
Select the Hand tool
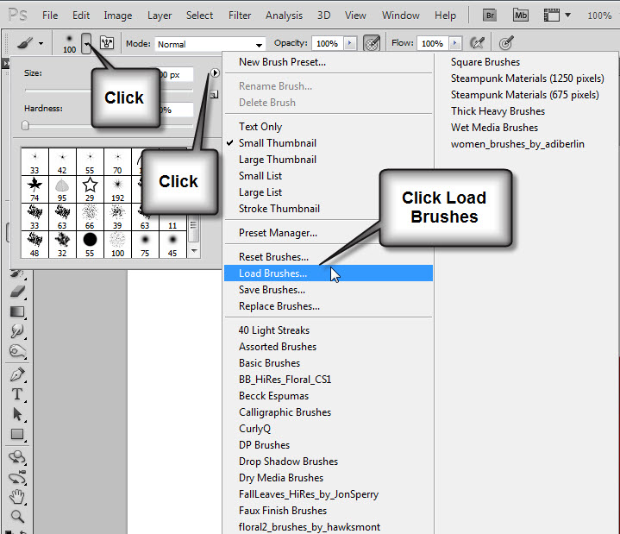17,496
